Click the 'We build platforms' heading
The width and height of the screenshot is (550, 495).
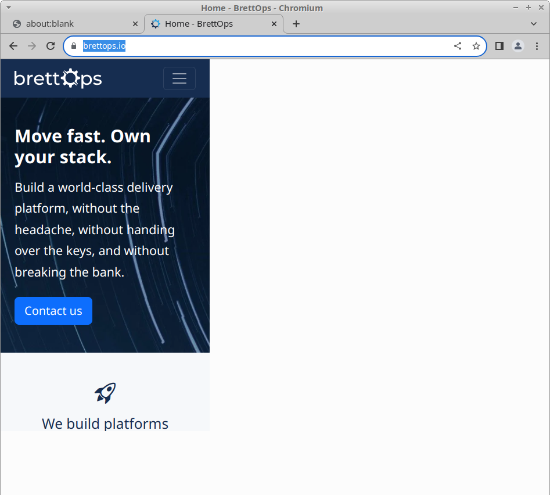[x=105, y=424]
